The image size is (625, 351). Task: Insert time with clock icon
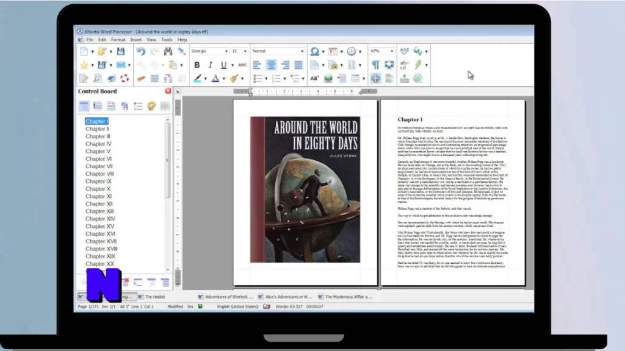tap(352, 51)
